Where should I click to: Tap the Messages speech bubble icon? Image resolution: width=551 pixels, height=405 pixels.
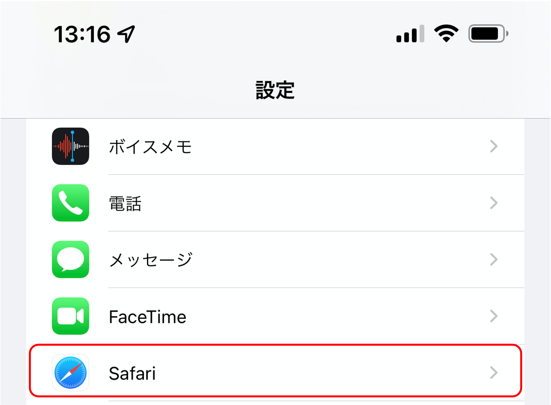[71, 259]
